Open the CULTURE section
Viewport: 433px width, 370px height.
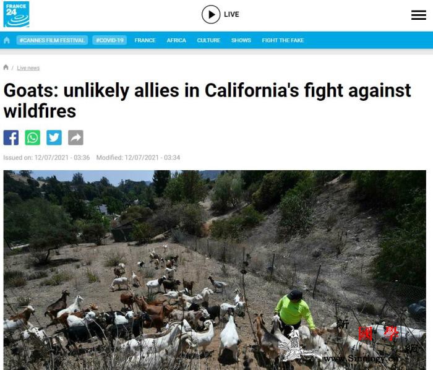pos(208,40)
